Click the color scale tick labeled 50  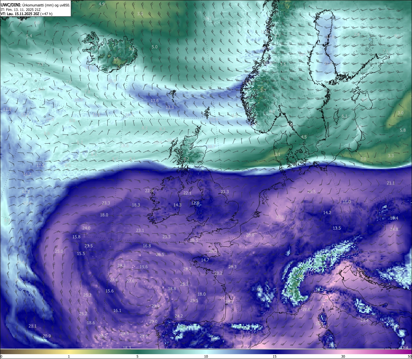(409, 356)
